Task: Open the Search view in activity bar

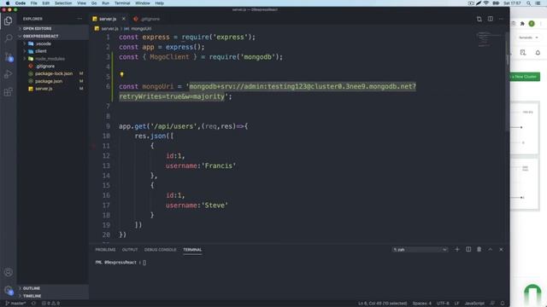Action: click(9, 38)
